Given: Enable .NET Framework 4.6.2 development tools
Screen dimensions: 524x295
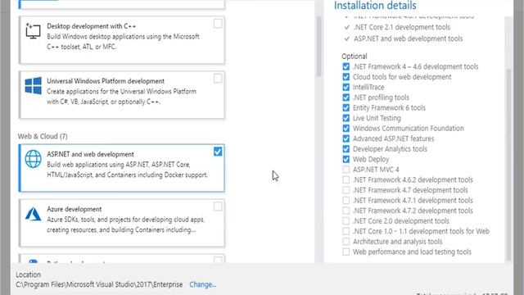Looking at the screenshot, I should [x=346, y=180].
